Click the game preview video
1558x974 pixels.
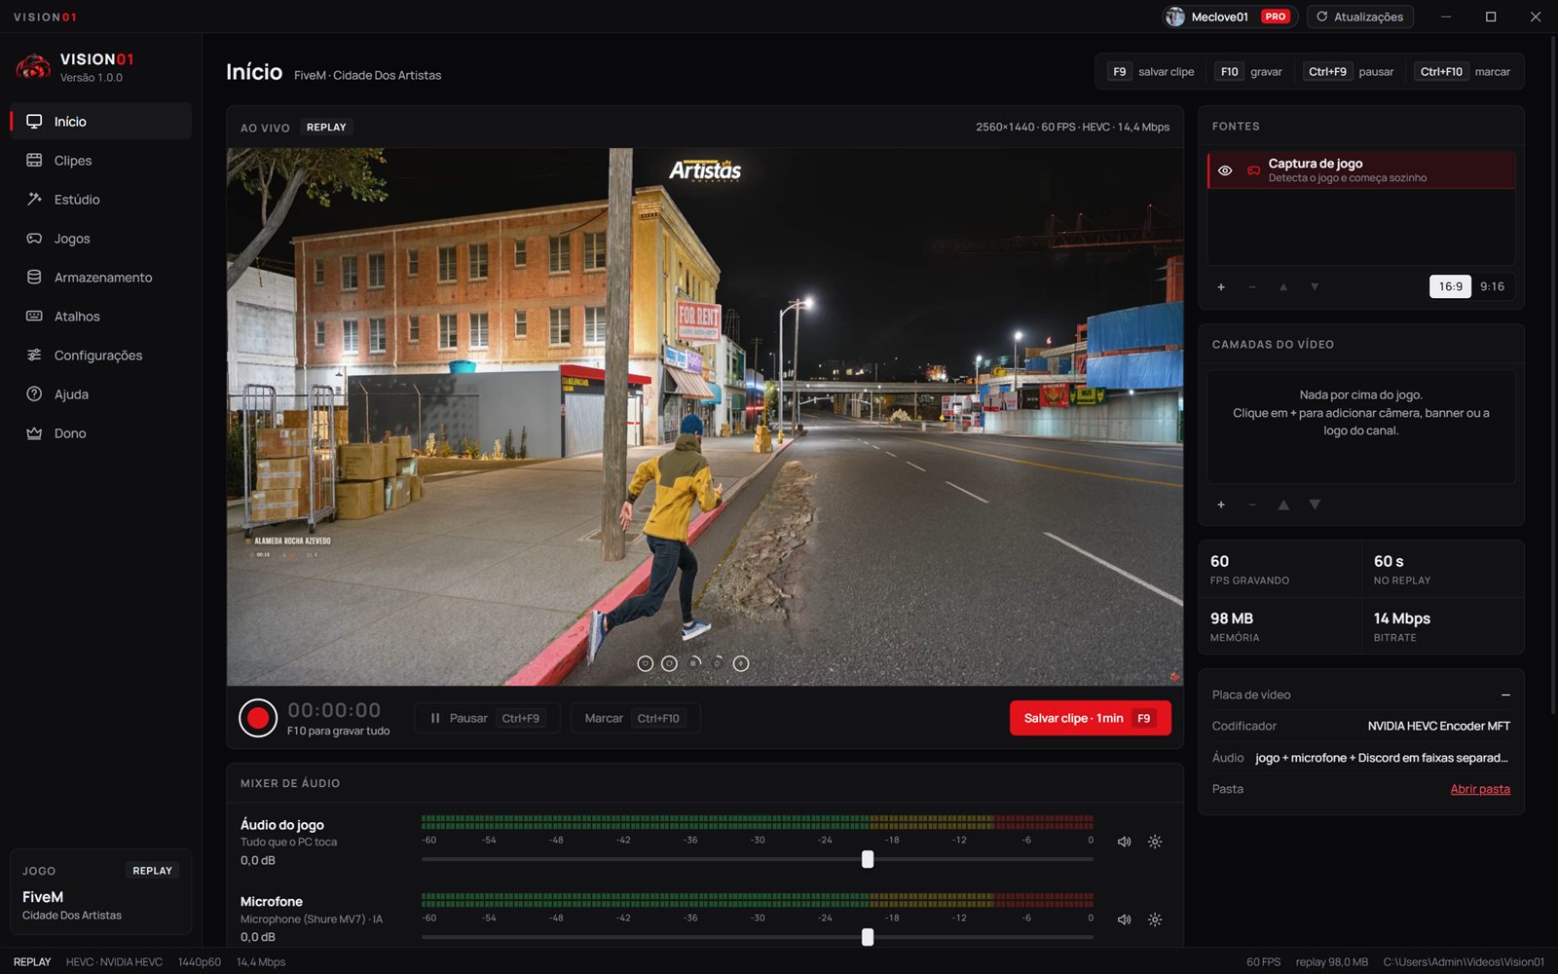pyautogui.click(x=705, y=417)
